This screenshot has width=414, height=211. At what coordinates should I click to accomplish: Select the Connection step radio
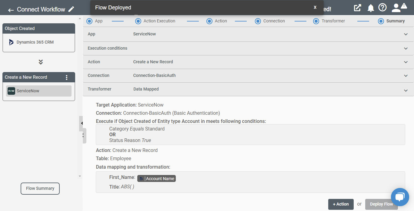[x=258, y=21]
